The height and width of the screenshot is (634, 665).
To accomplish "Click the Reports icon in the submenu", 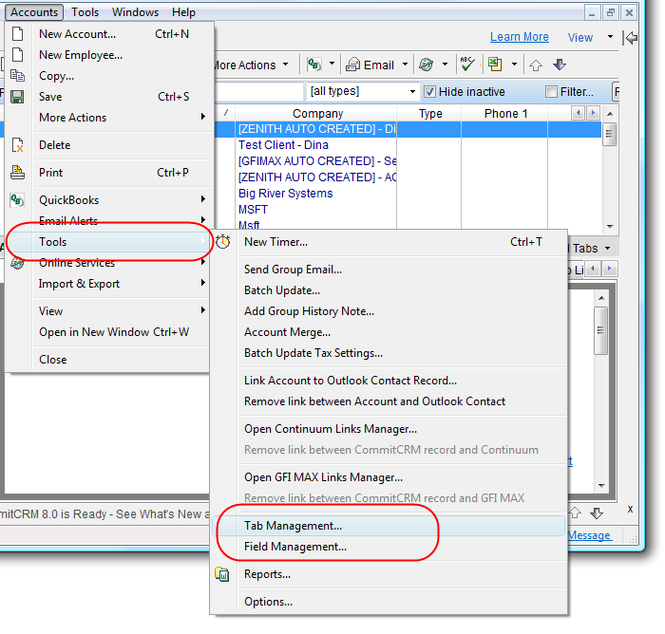I will [222, 574].
